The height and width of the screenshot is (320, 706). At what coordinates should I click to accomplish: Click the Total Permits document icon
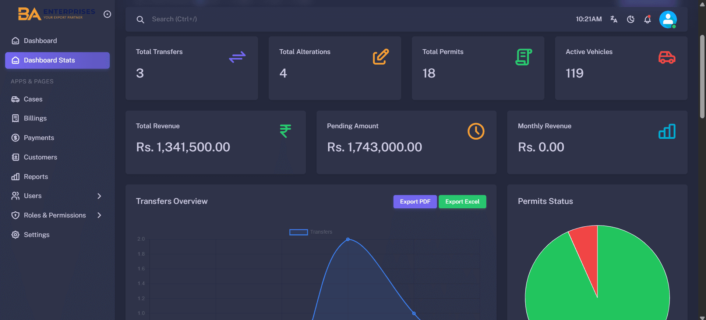[x=524, y=57]
